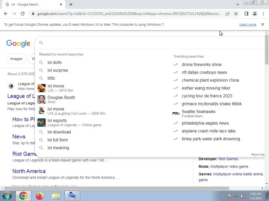
Task: Switch to the Images results tab
Action: [16, 59]
